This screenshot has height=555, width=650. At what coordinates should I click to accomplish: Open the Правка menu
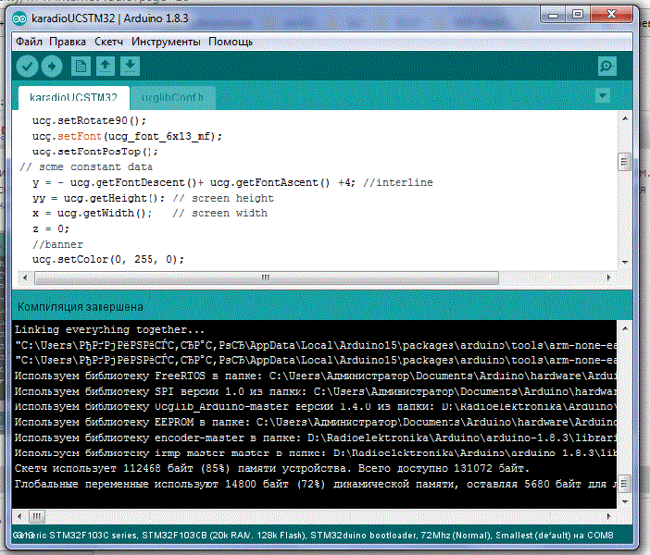pos(68,42)
